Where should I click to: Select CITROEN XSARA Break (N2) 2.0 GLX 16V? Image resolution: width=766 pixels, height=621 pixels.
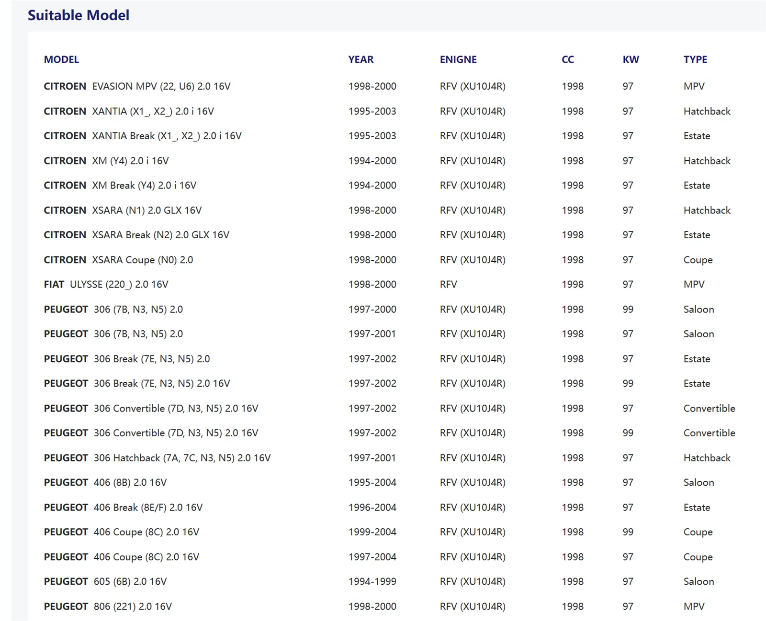click(x=136, y=235)
